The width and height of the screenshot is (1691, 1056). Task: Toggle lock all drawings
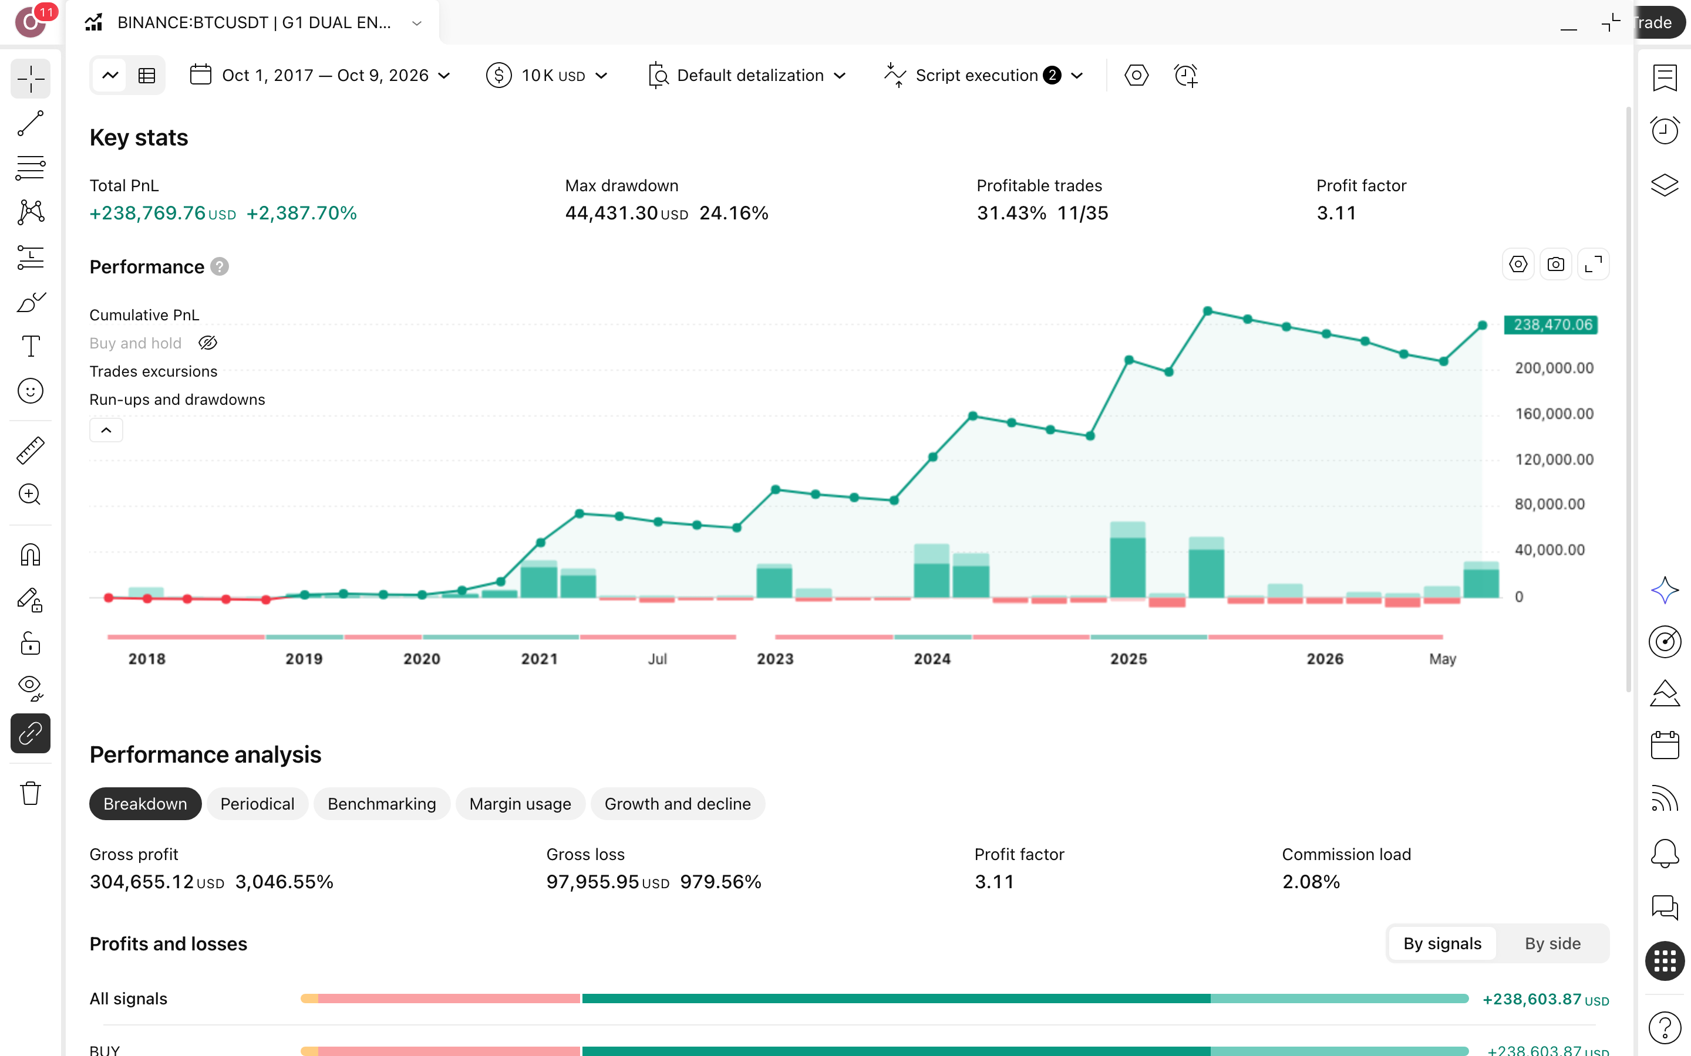click(x=31, y=644)
